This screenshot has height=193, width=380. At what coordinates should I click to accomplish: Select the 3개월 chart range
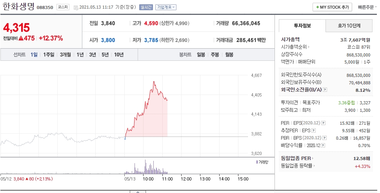[x=65, y=55]
